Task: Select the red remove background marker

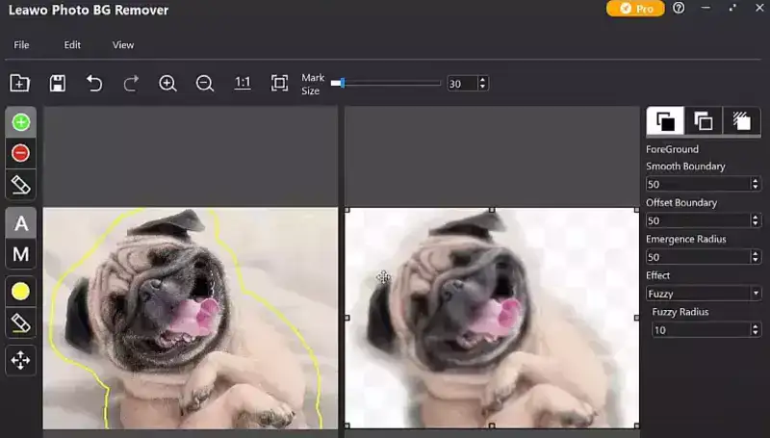Action: coord(20,153)
